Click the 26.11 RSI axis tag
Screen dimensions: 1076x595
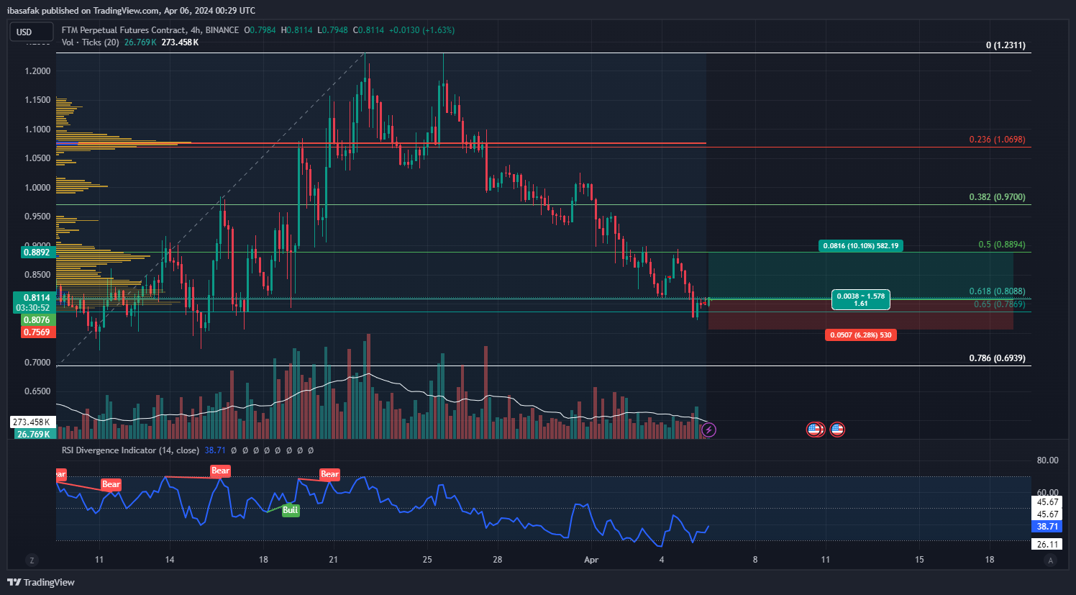click(1047, 545)
